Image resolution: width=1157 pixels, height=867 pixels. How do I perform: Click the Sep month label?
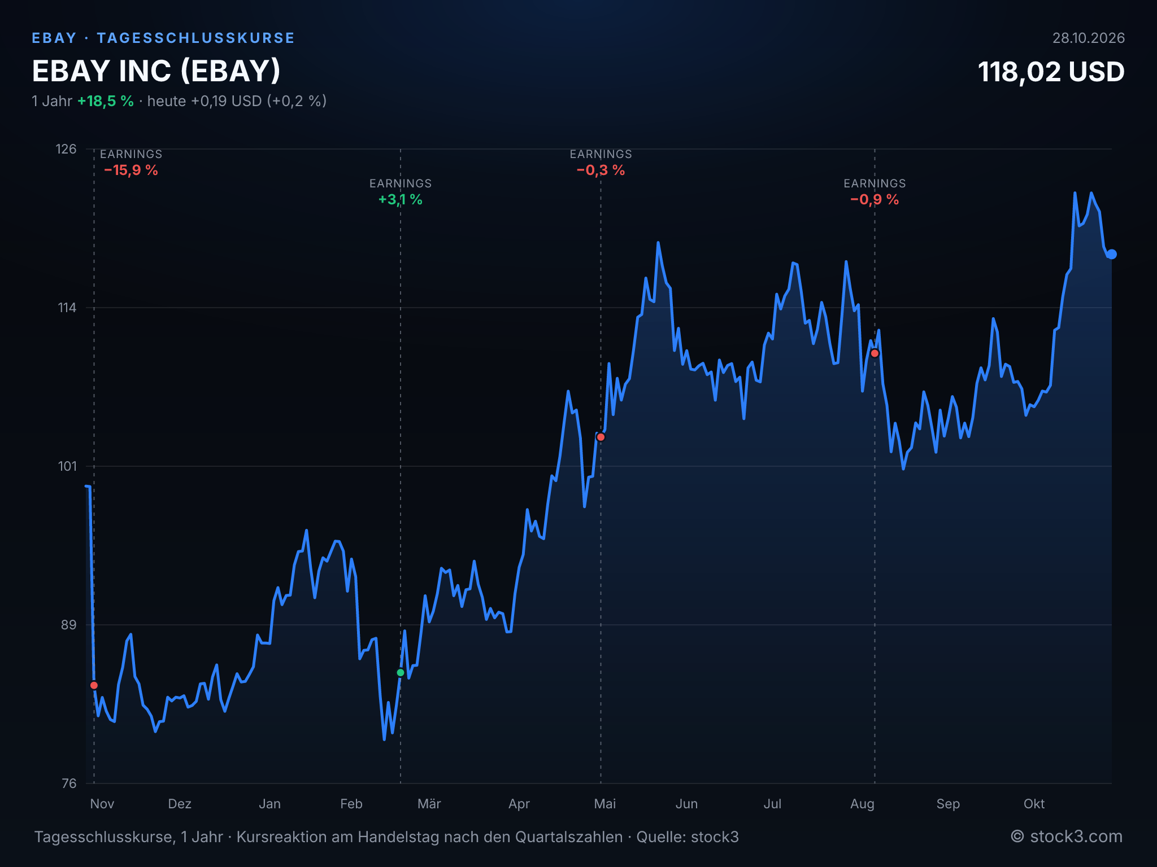coord(948,804)
